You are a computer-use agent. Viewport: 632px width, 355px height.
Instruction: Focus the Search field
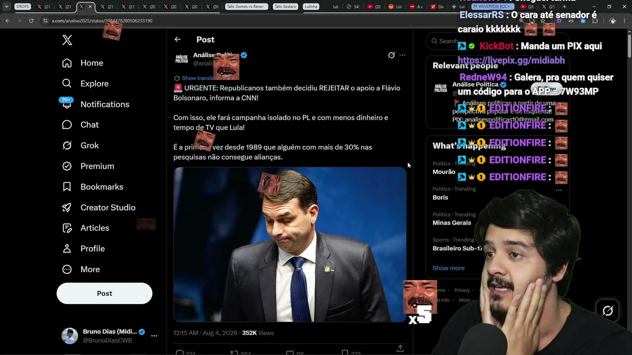[x=497, y=41]
